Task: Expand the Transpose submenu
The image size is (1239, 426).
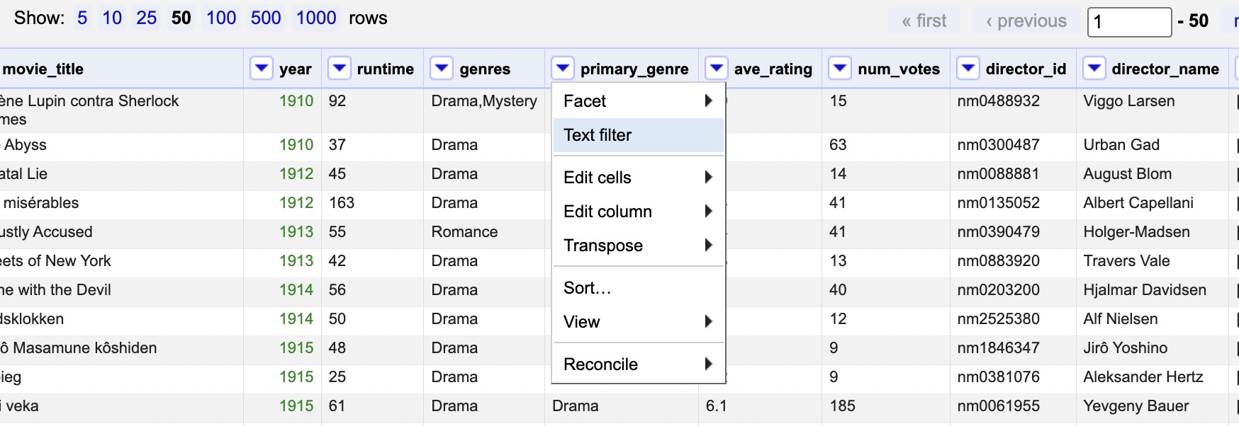Action: 638,246
